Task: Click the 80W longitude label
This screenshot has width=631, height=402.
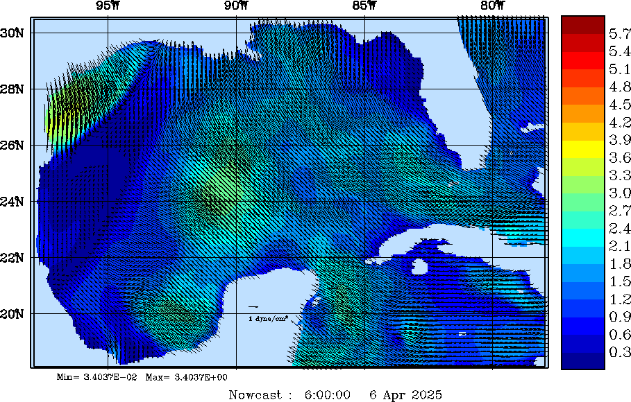Action: (x=493, y=6)
